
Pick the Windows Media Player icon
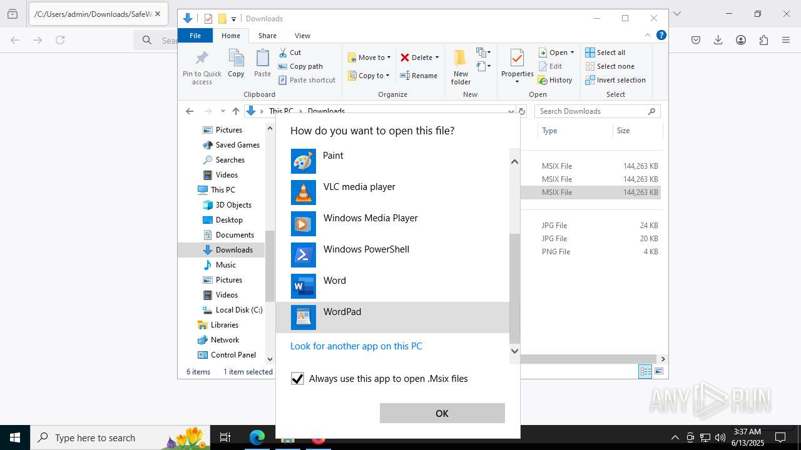304,224
